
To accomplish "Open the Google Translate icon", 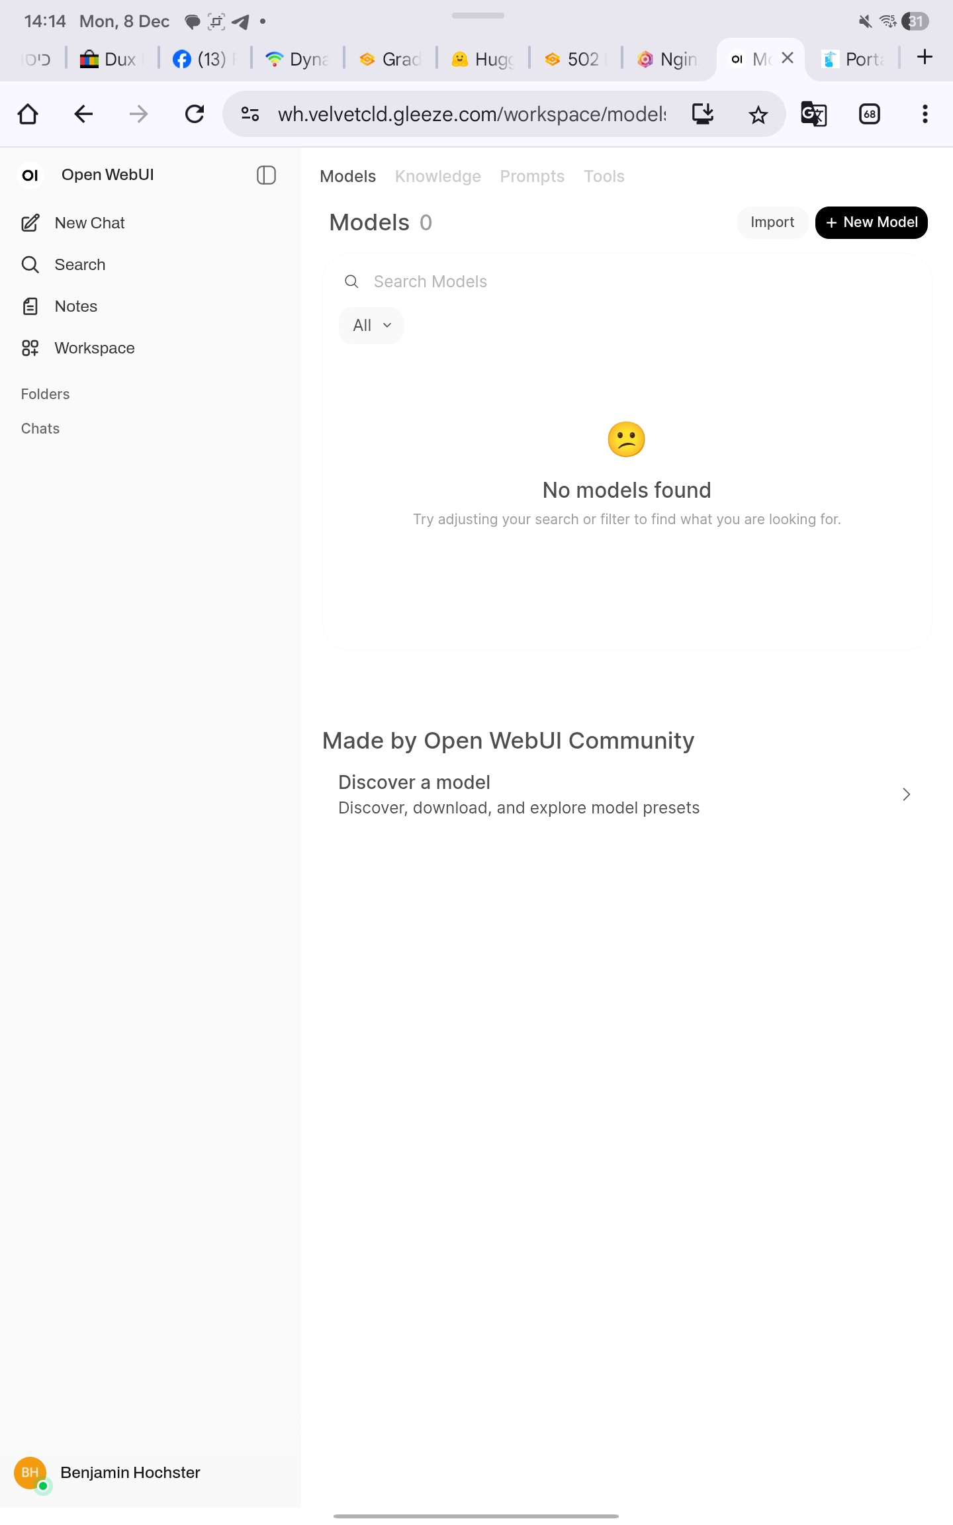I will coord(813,115).
